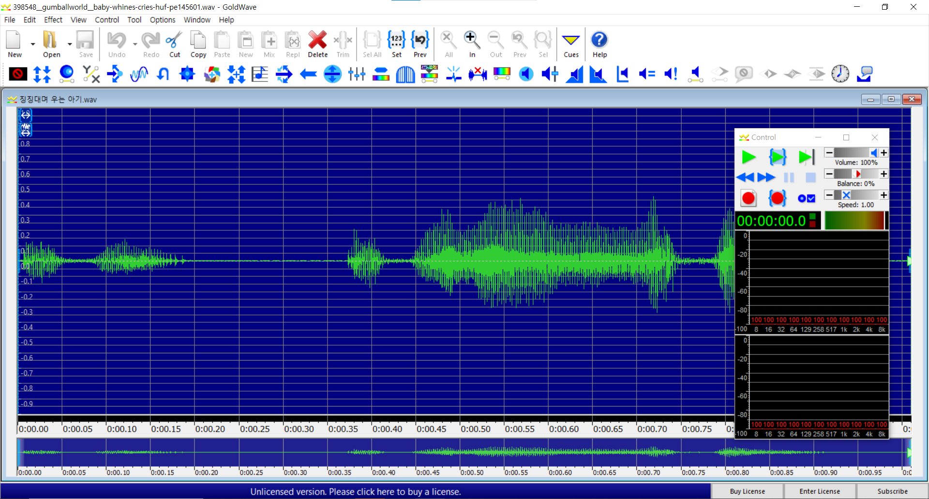Click the red Record new file button
Screen dimensions: 929x499
click(749, 198)
